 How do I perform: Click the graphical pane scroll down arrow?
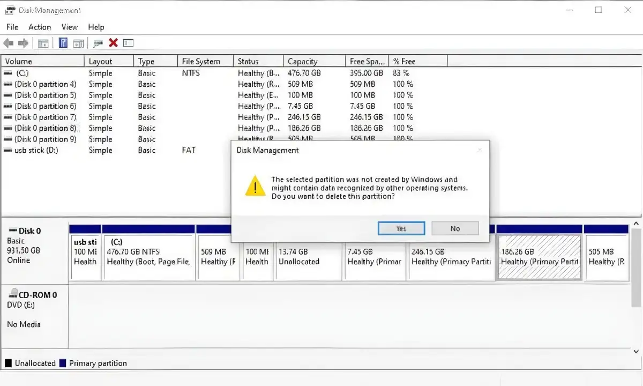coord(637,351)
